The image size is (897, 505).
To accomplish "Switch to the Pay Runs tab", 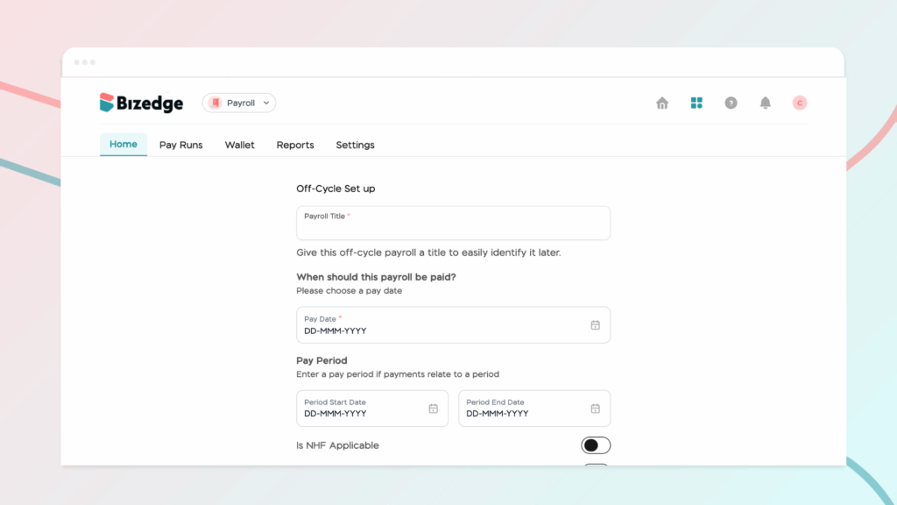I will click(x=180, y=146).
